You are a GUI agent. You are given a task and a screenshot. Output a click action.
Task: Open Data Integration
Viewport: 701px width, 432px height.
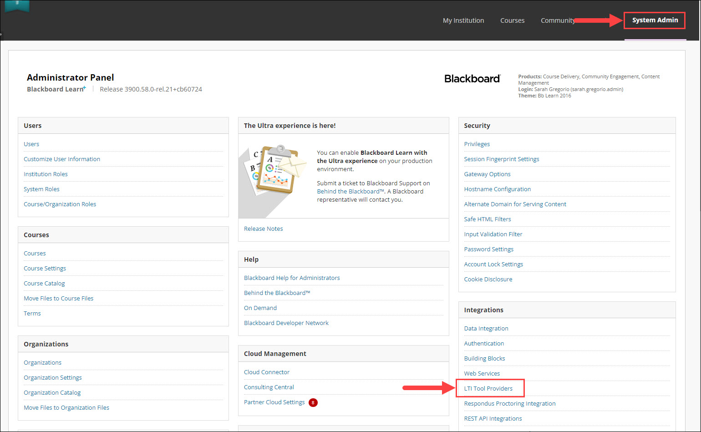(486, 328)
